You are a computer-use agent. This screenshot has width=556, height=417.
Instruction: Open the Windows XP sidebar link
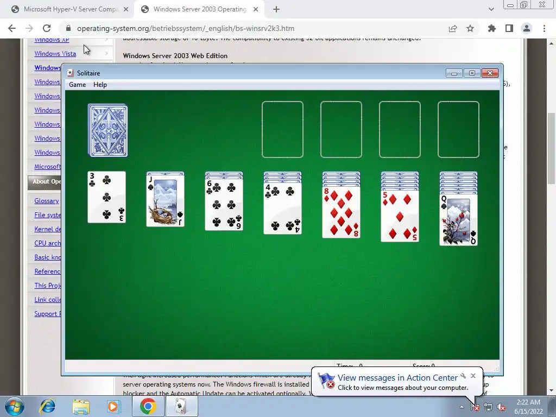pos(52,40)
